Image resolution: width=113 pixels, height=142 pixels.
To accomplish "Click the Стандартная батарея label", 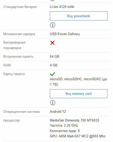I will tap(20, 7).
